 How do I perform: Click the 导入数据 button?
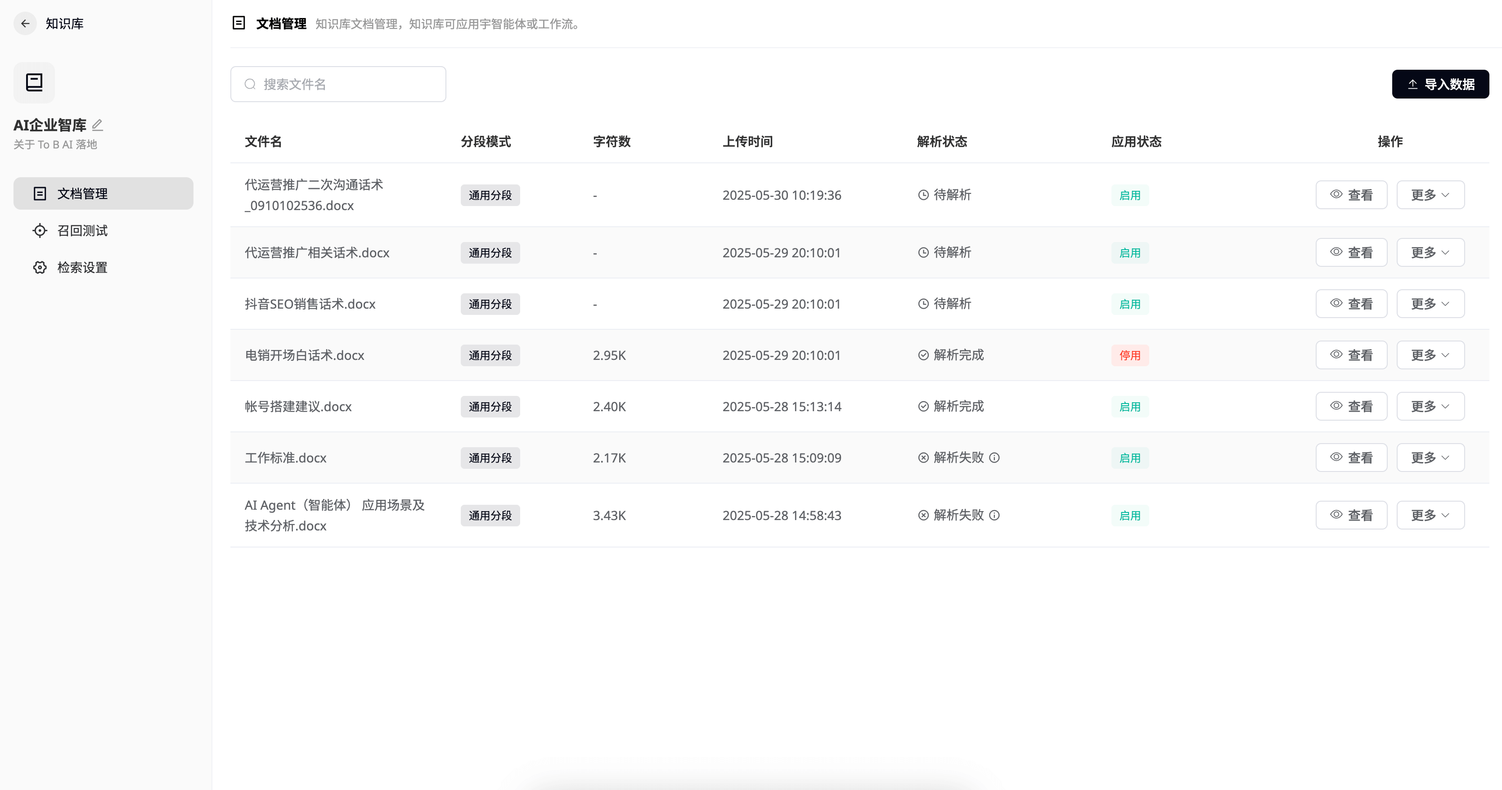coord(1439,85)
